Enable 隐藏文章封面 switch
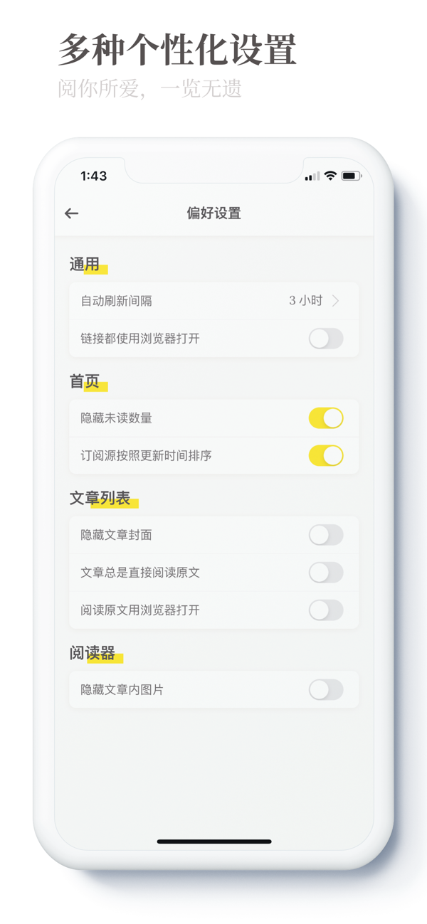 click(326, 535)
